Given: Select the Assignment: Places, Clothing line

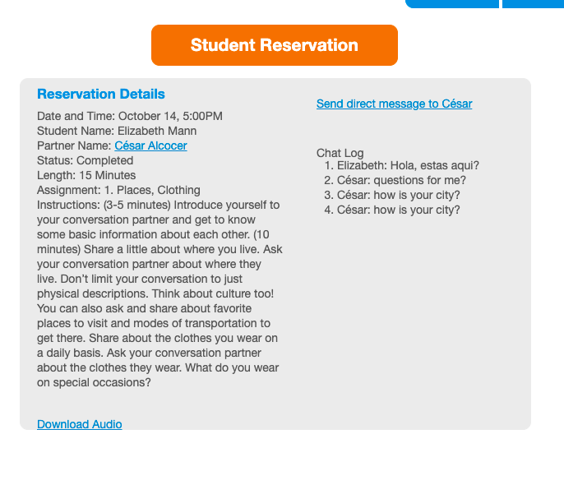Looking at the screenshot, I should (118, 190).
